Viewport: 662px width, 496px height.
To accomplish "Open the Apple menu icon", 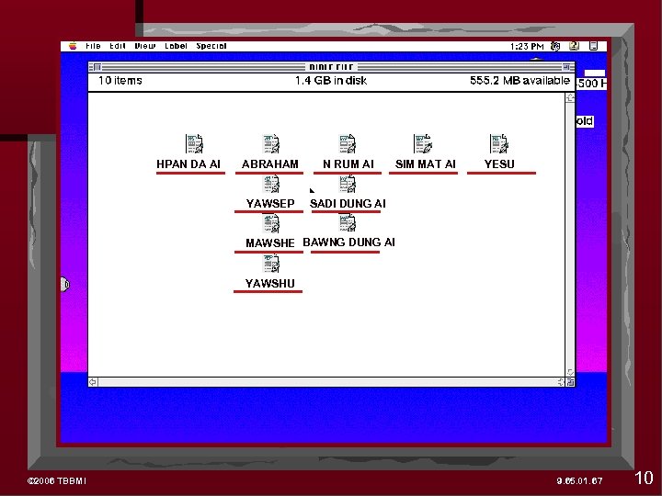I will [73, 46].
